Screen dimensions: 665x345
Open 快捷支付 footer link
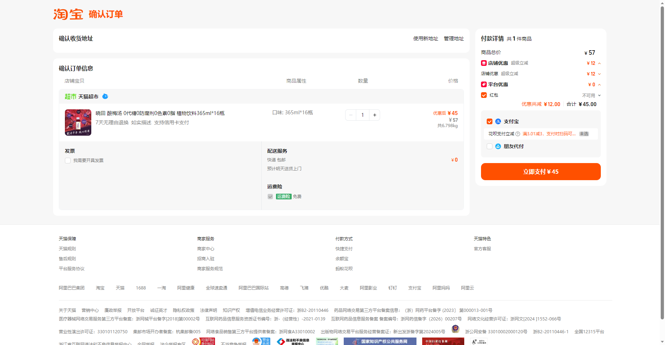344,249
